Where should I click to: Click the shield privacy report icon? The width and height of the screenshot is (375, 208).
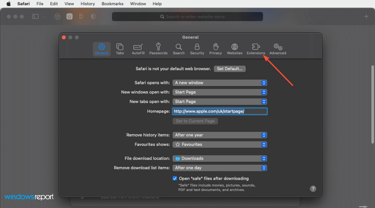(93, 17)
